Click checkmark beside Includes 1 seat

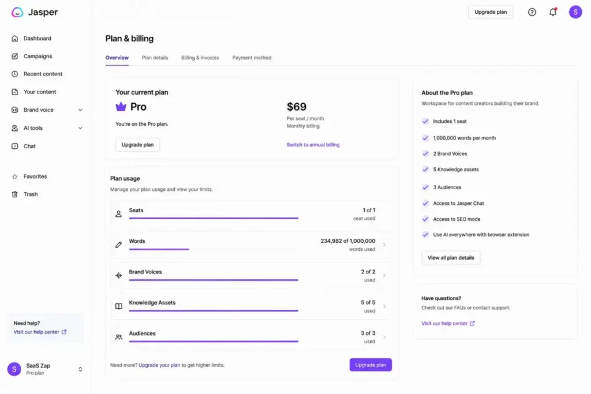(x=425, y=121)
